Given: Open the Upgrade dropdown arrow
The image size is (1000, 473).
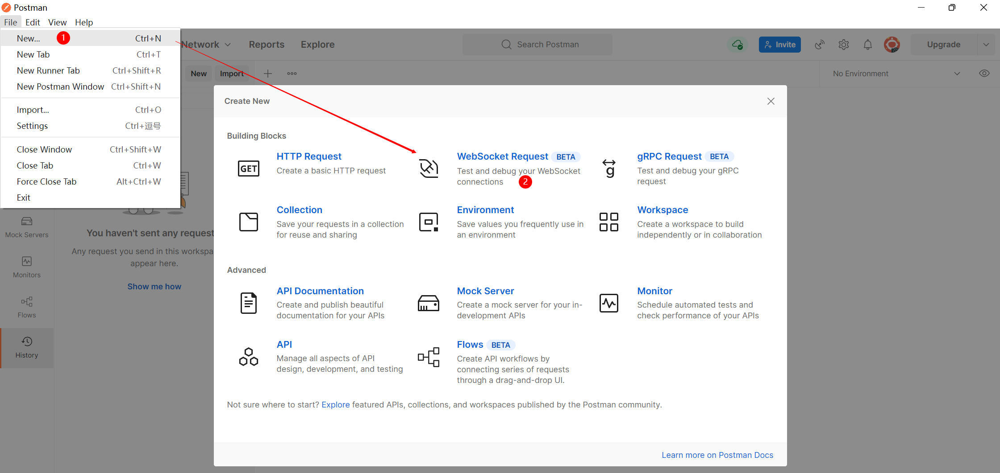Looking at the screenshot, I should click(986, 45).
